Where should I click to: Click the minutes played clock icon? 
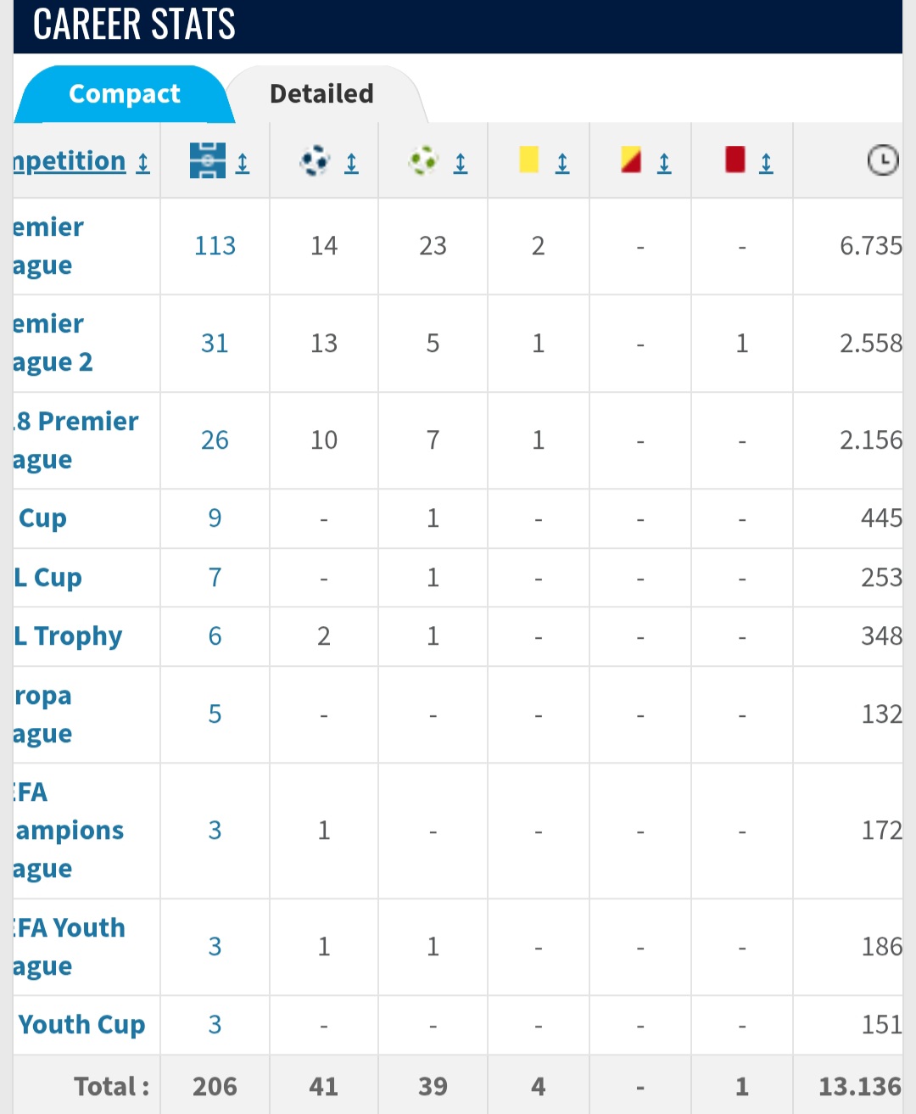point(883,160)
